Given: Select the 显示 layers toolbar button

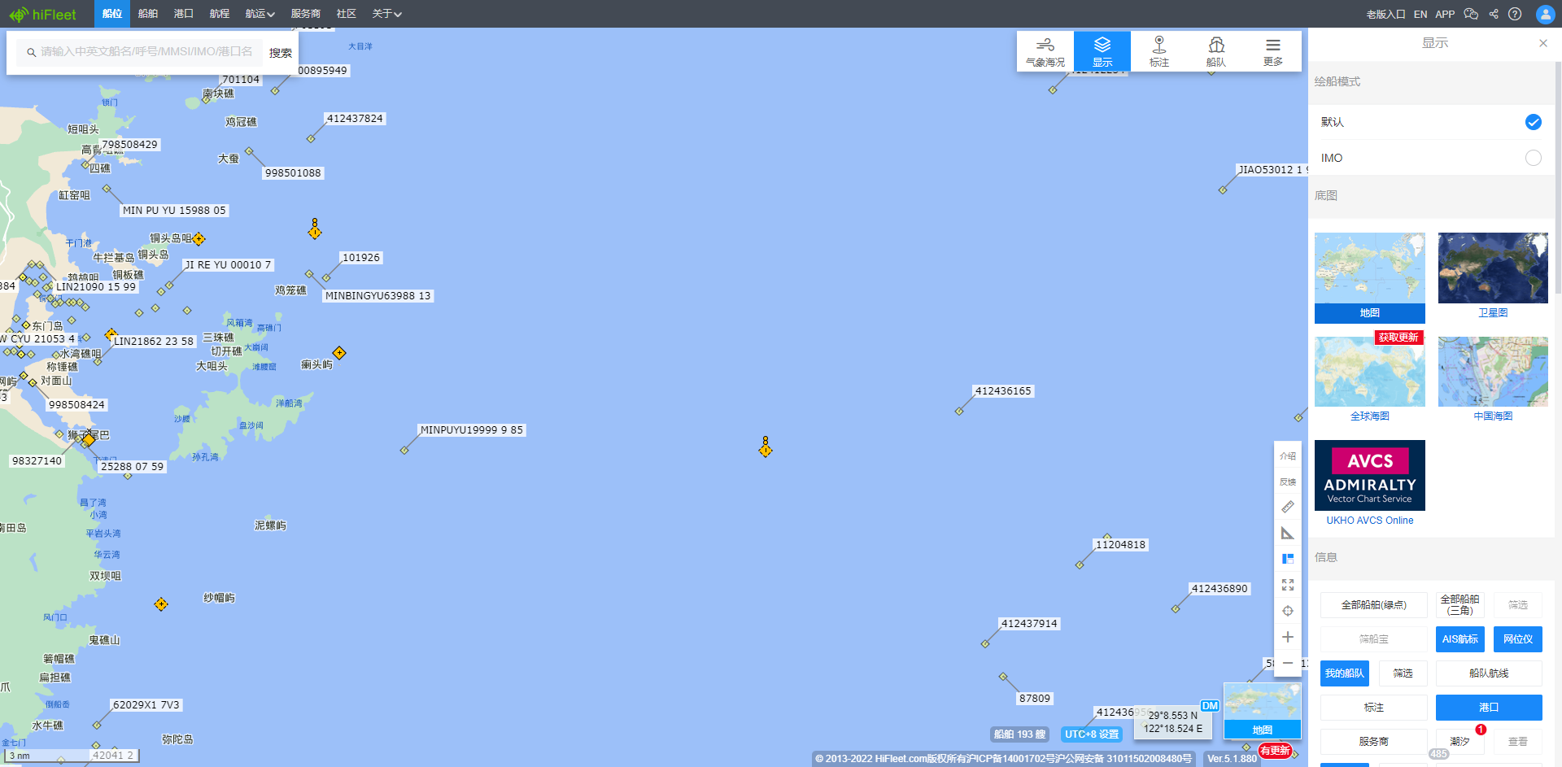Looking at the screenshot, I should [1102, 51].
